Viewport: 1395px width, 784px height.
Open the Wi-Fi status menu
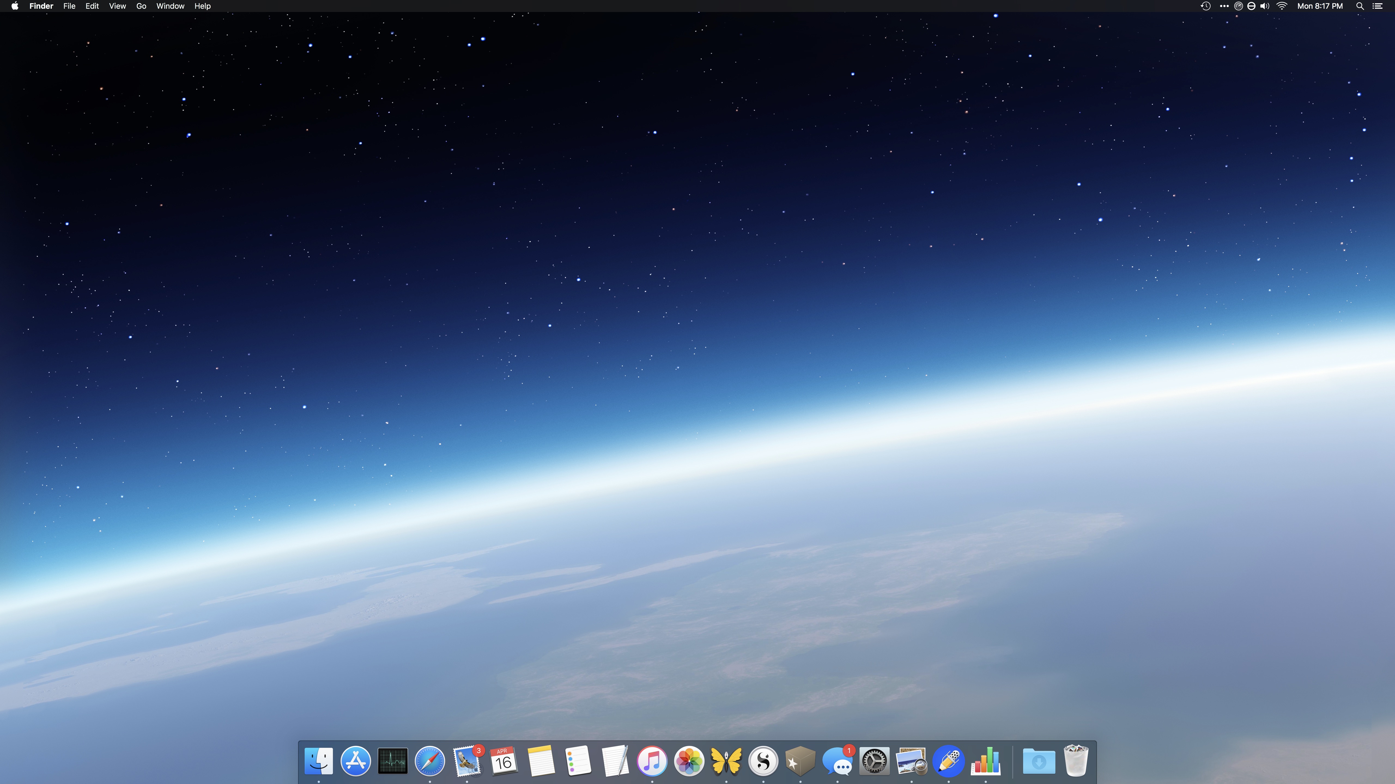1282,6
